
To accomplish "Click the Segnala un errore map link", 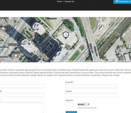I will [126, 61].
